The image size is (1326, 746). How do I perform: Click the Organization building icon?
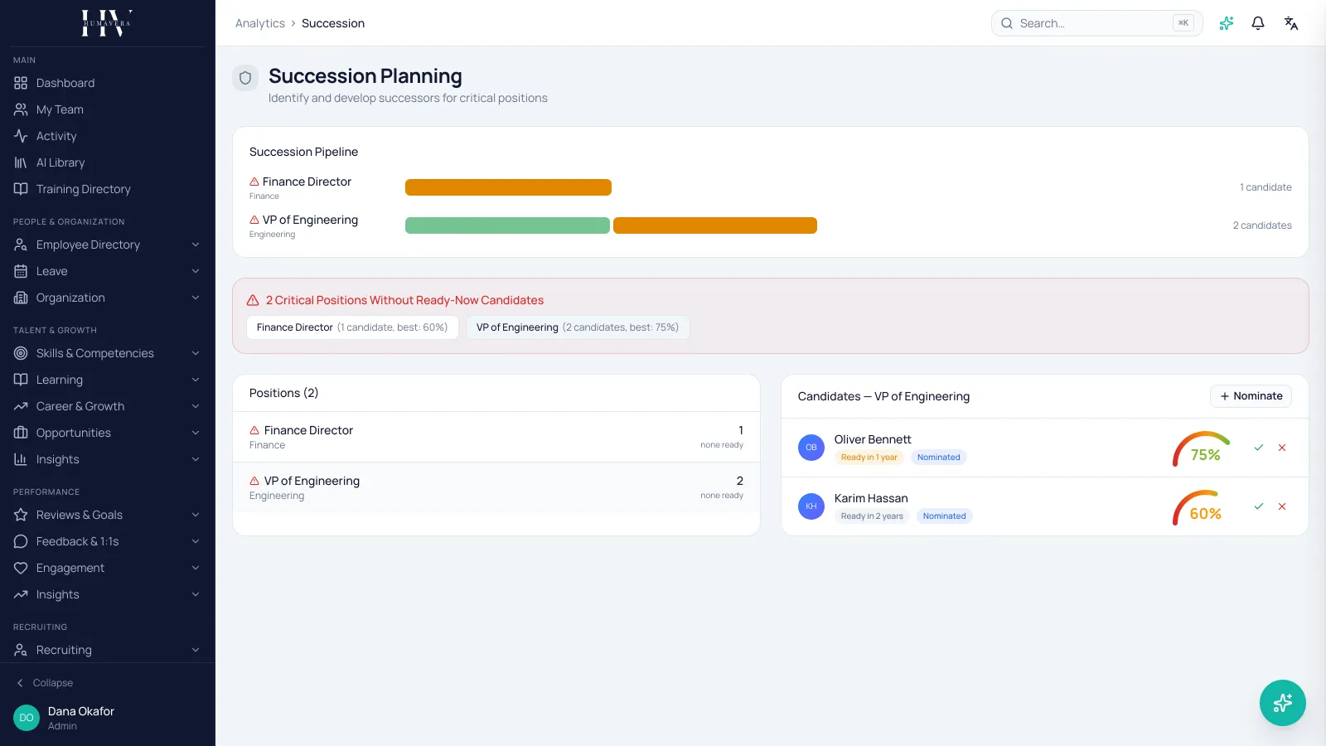(x=21, y=298)
